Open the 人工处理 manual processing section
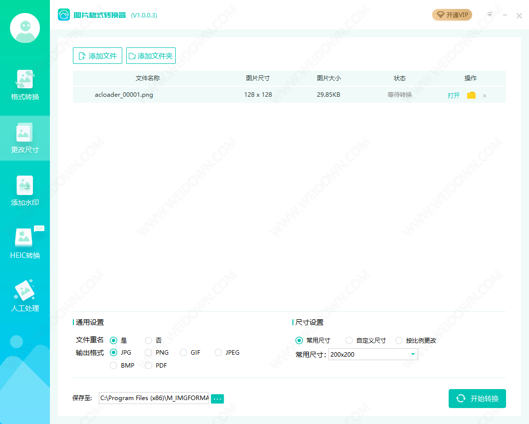 (25, 296)
